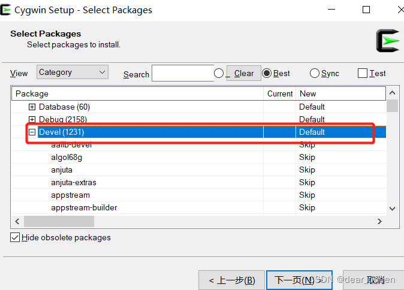Select the Sync radio button
Screen dimensions: 404x290
coord(315,73)
